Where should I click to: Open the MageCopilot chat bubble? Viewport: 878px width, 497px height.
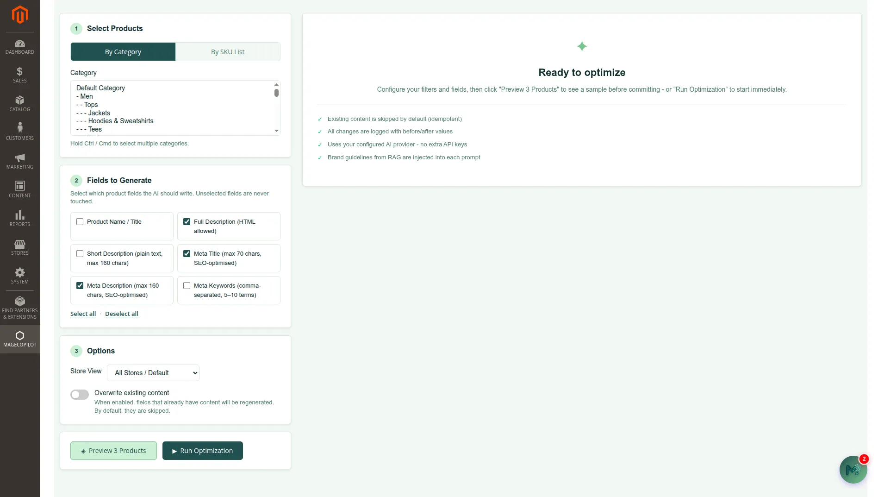tap(853, 469)
